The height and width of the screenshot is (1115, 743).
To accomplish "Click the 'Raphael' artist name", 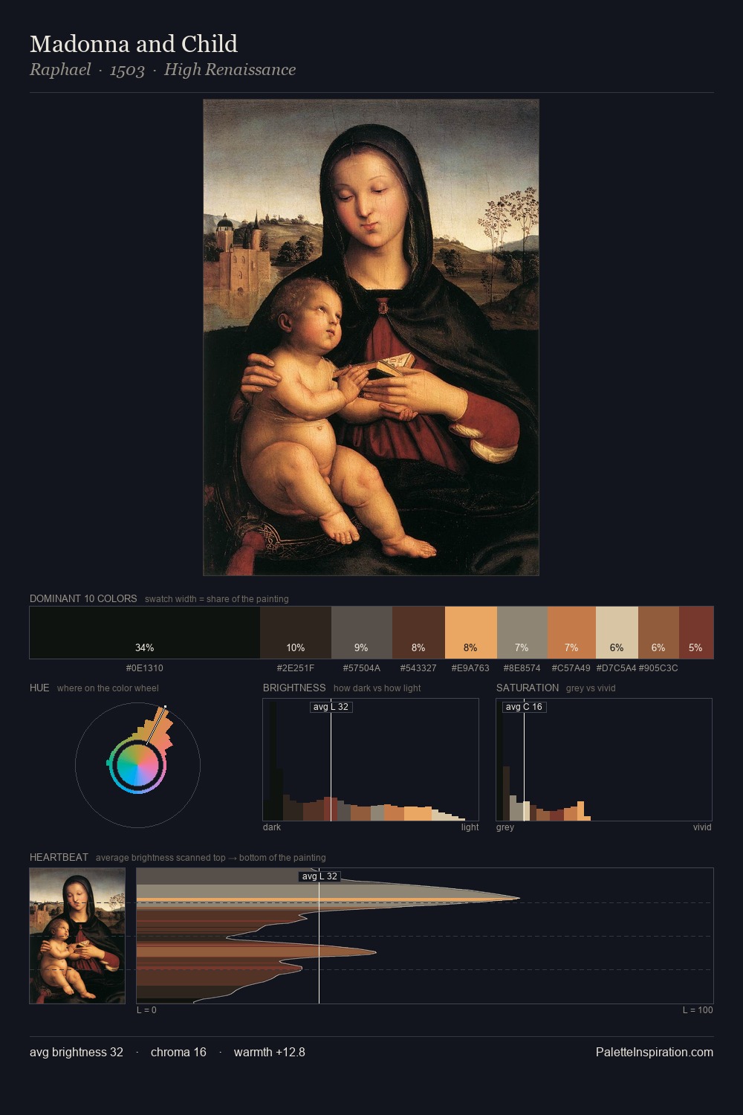I will click(x=60, y=70).
